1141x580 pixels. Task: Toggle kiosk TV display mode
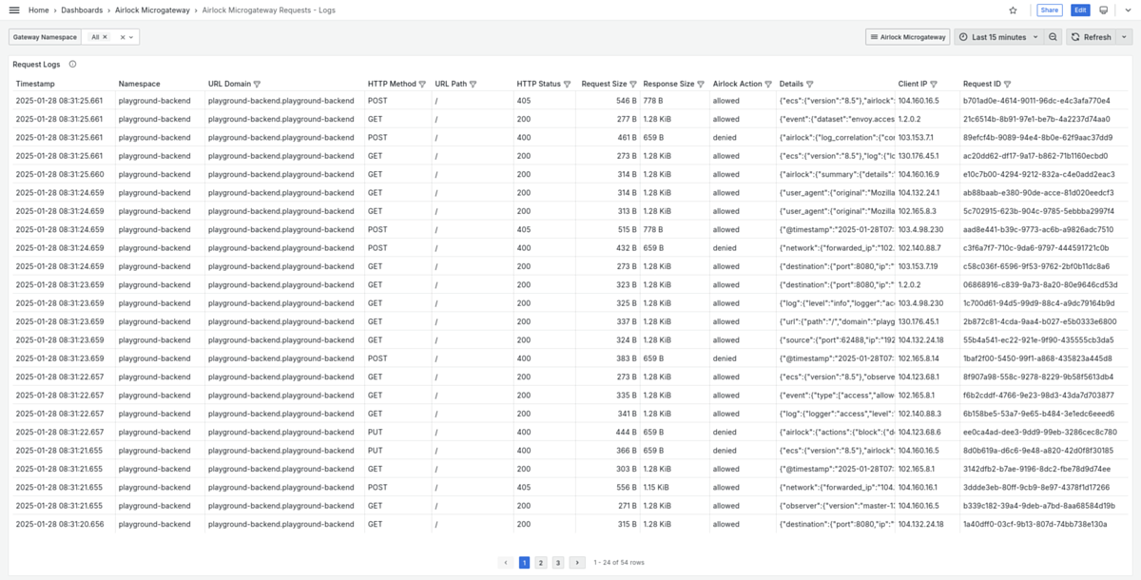pos(1103,10)
